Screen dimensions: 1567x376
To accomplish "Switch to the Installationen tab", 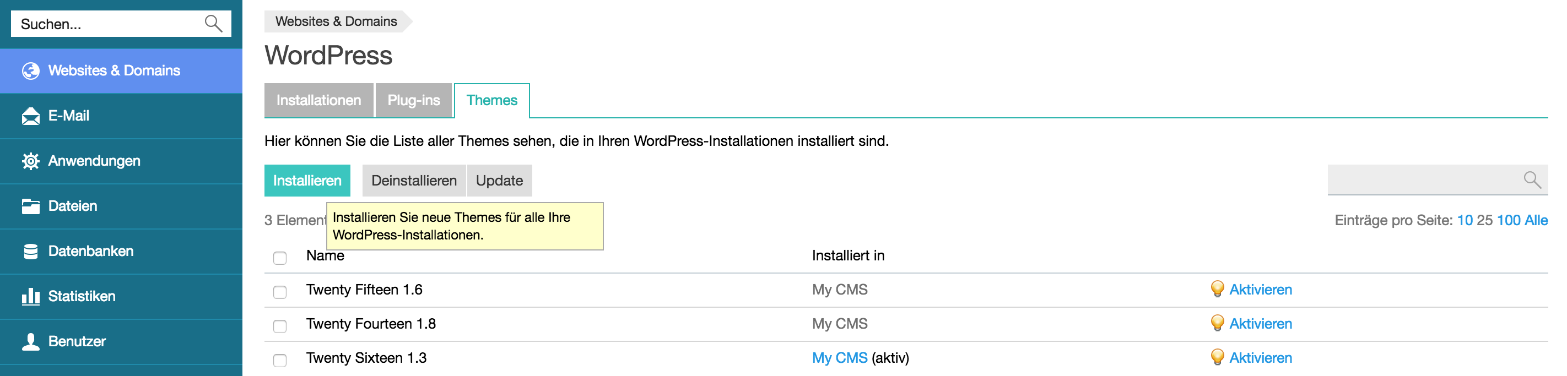I will coord(319,100).
